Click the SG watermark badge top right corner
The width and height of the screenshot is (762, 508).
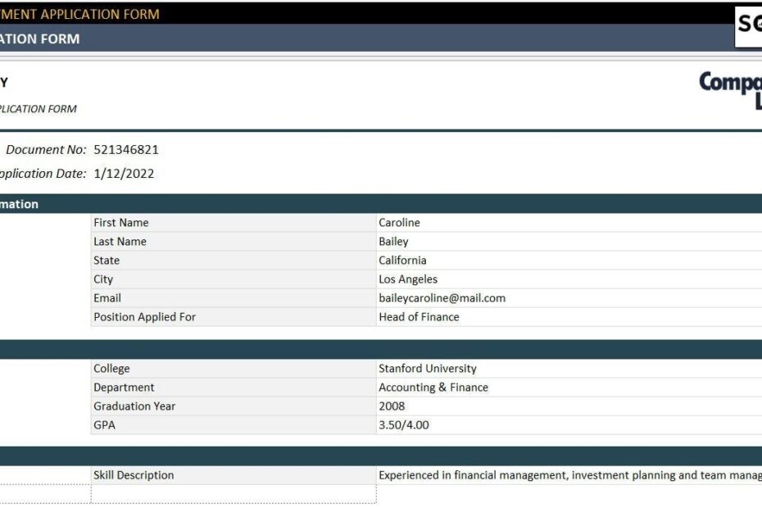pyautogui.click(x=750, y=23)
